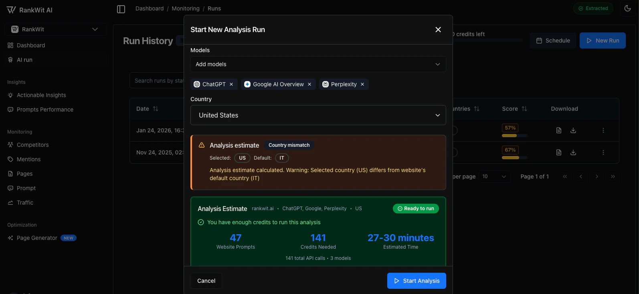Click the Monitoring breadcrumb link
This screenshot has height=294, width=639.
[x=186, y=8]
